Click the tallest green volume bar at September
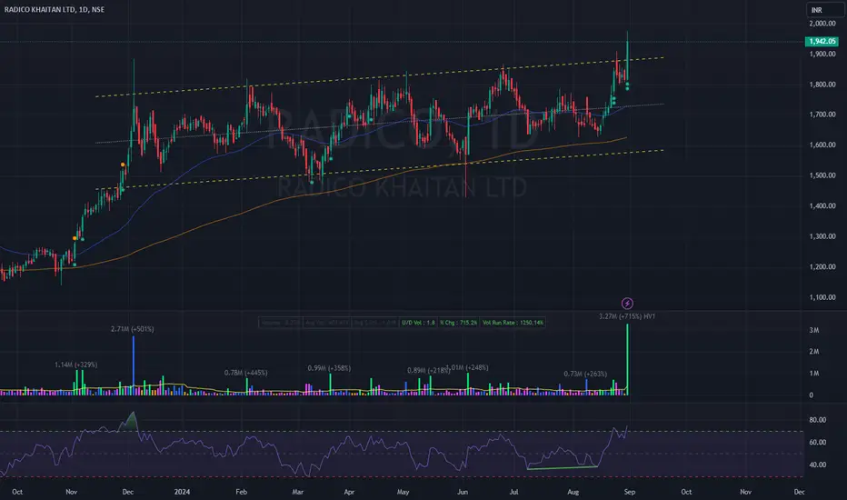 (627, 359)
